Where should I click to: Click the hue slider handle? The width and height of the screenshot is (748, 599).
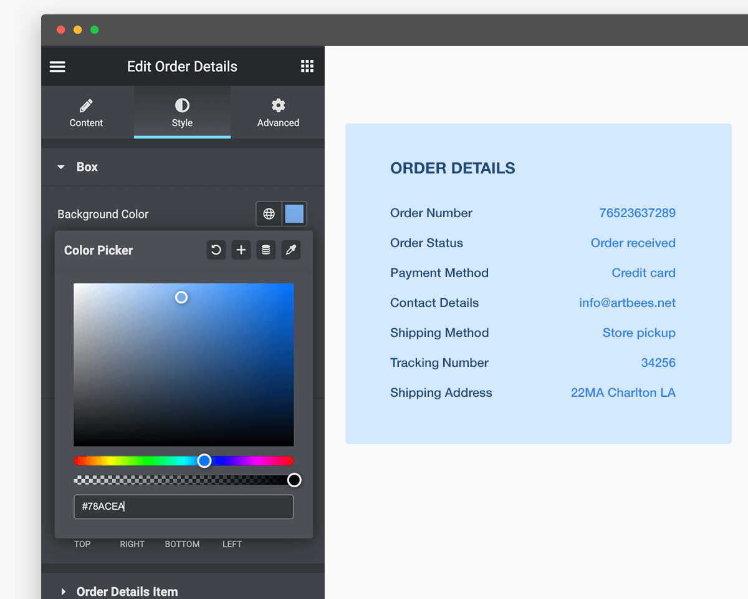[x=204, y=461]
